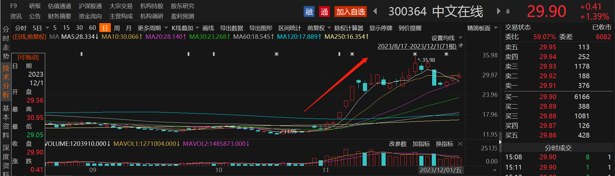This screenshot has height=176, width=615.
Task: Open the 前复权 adjustment dropdown
Action: [319, 28]
